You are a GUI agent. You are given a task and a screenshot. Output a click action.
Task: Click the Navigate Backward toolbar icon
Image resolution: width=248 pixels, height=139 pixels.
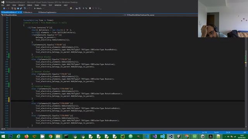4,8
